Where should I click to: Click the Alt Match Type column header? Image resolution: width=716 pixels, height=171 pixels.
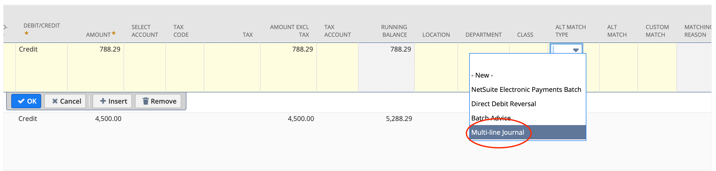point(570,31)
